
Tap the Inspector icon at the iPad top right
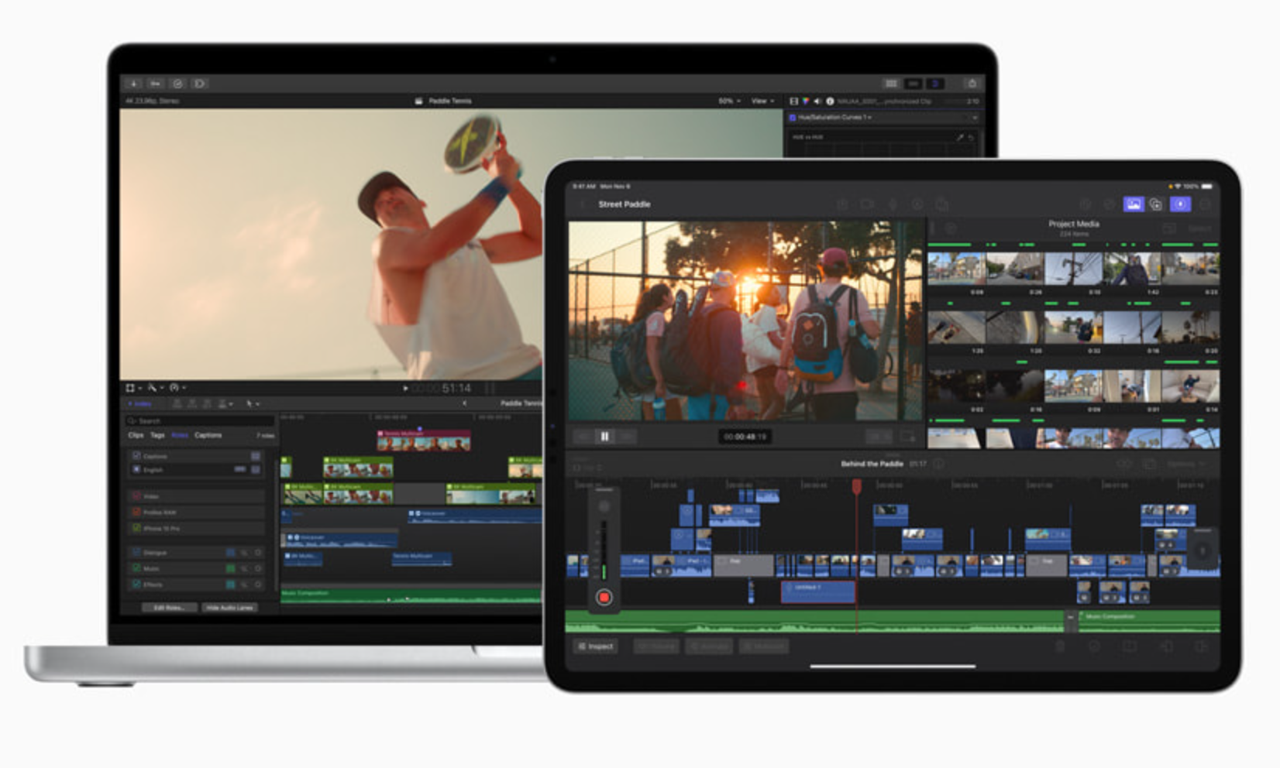pyautogui.click(x=1181, y=204)
